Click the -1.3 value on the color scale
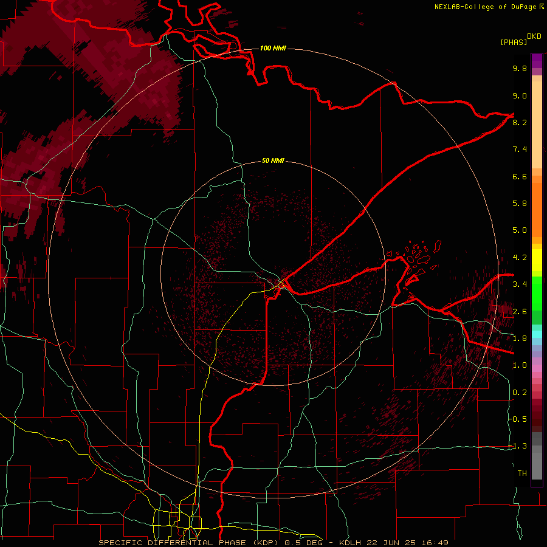 (x=518, y=446)
